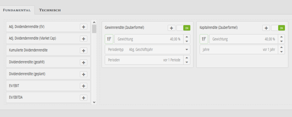
Task: Add EV/EBIT factor with plus icon
Action: pos(84,86)
